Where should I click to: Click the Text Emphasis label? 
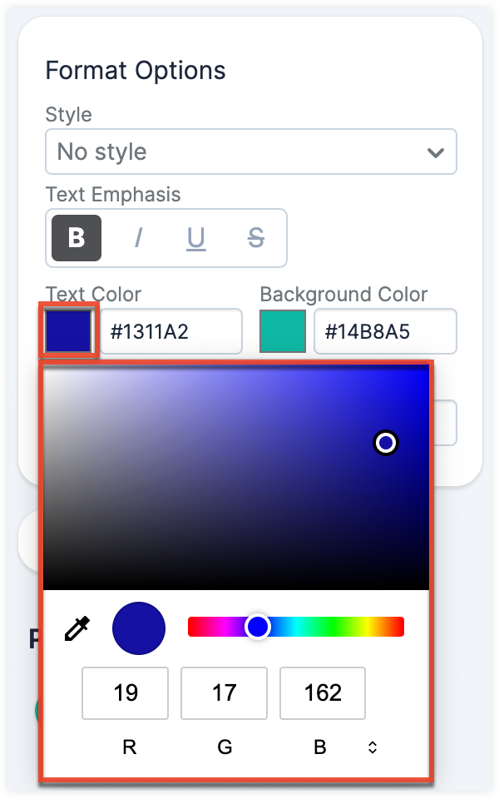[x=113, y=194]
